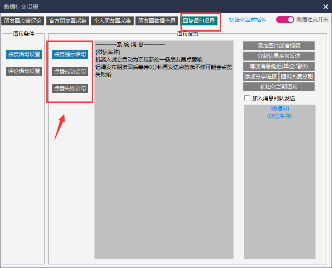Open the 官方朋友圈采集 tab

67,21
